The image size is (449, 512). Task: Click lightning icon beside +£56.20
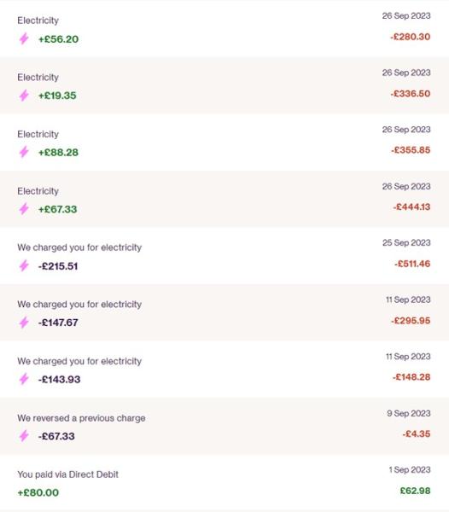coord(24,38)
